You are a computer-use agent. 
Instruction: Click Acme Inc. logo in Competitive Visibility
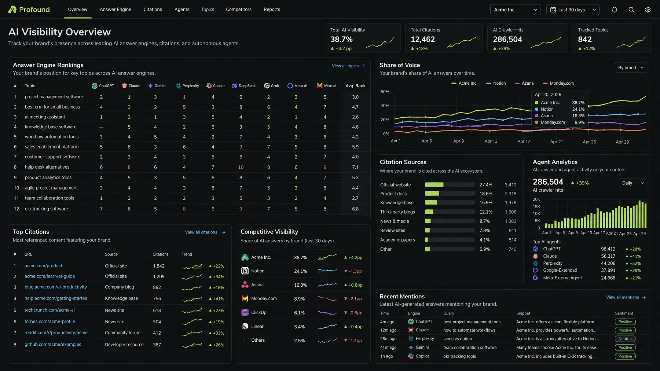(x=245, y=257)
